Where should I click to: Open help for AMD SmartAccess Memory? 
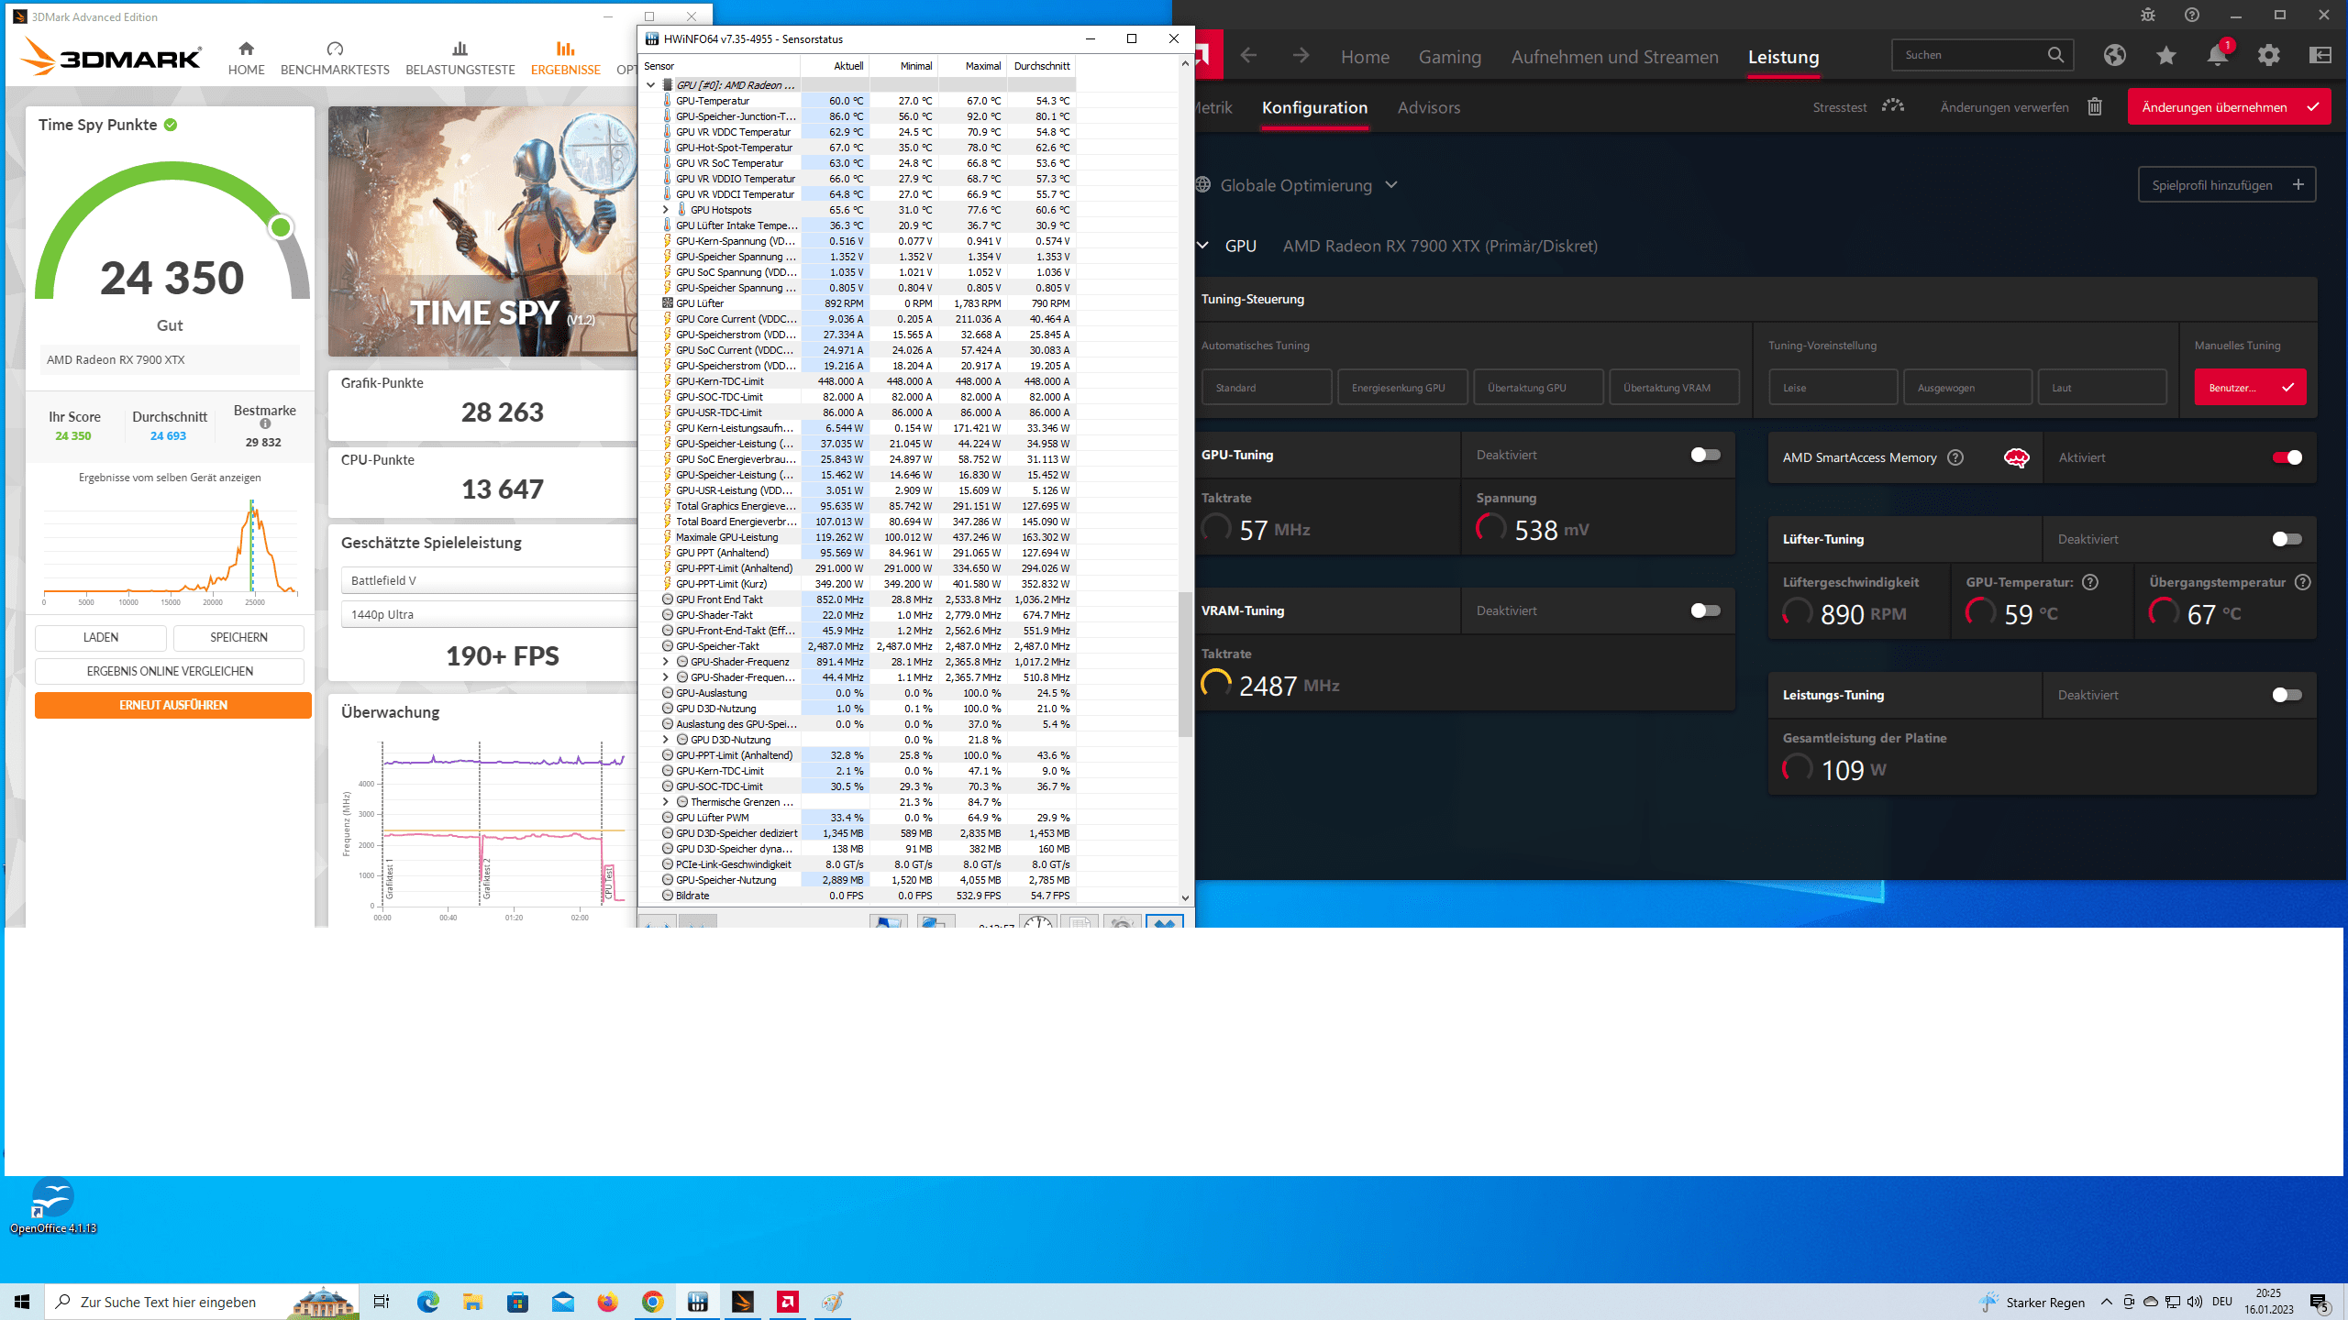point(1955,457)
